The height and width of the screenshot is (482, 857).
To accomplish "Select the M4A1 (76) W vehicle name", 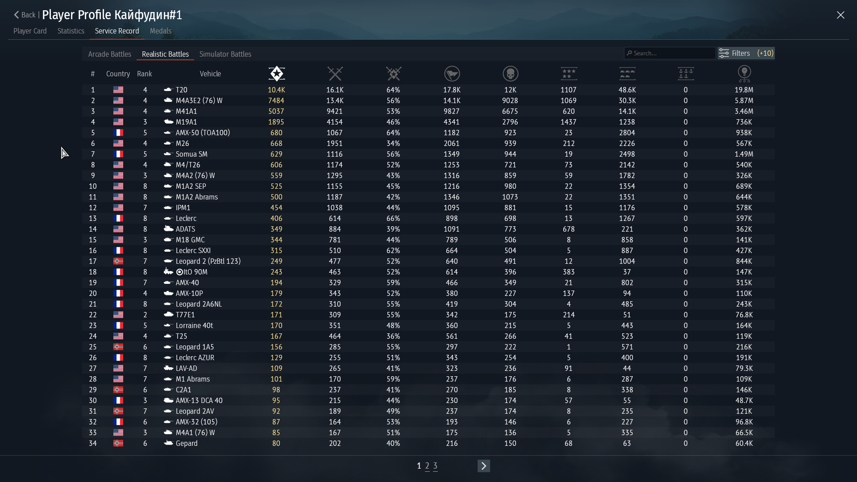I will [x=195, y=432].
